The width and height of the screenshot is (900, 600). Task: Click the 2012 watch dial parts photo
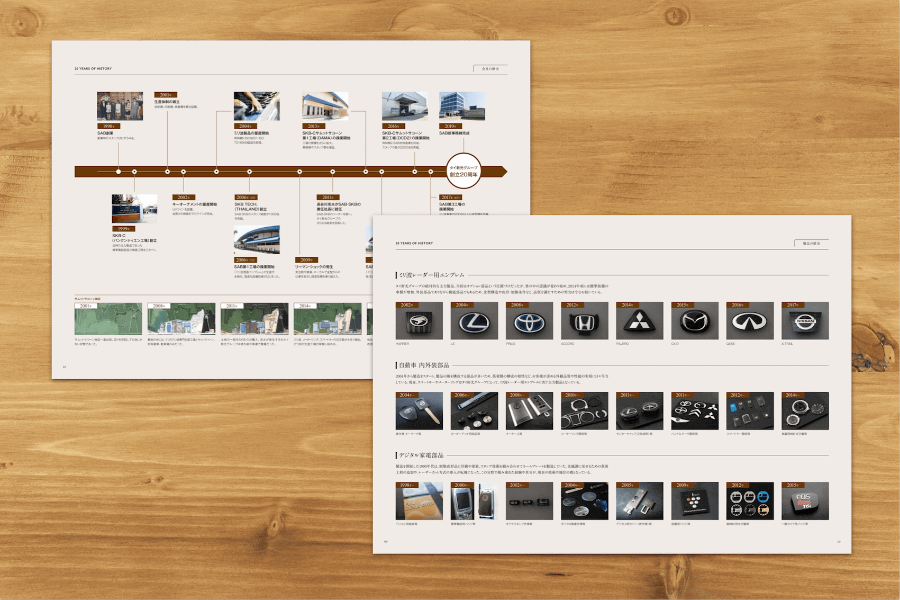coord(750,501)
